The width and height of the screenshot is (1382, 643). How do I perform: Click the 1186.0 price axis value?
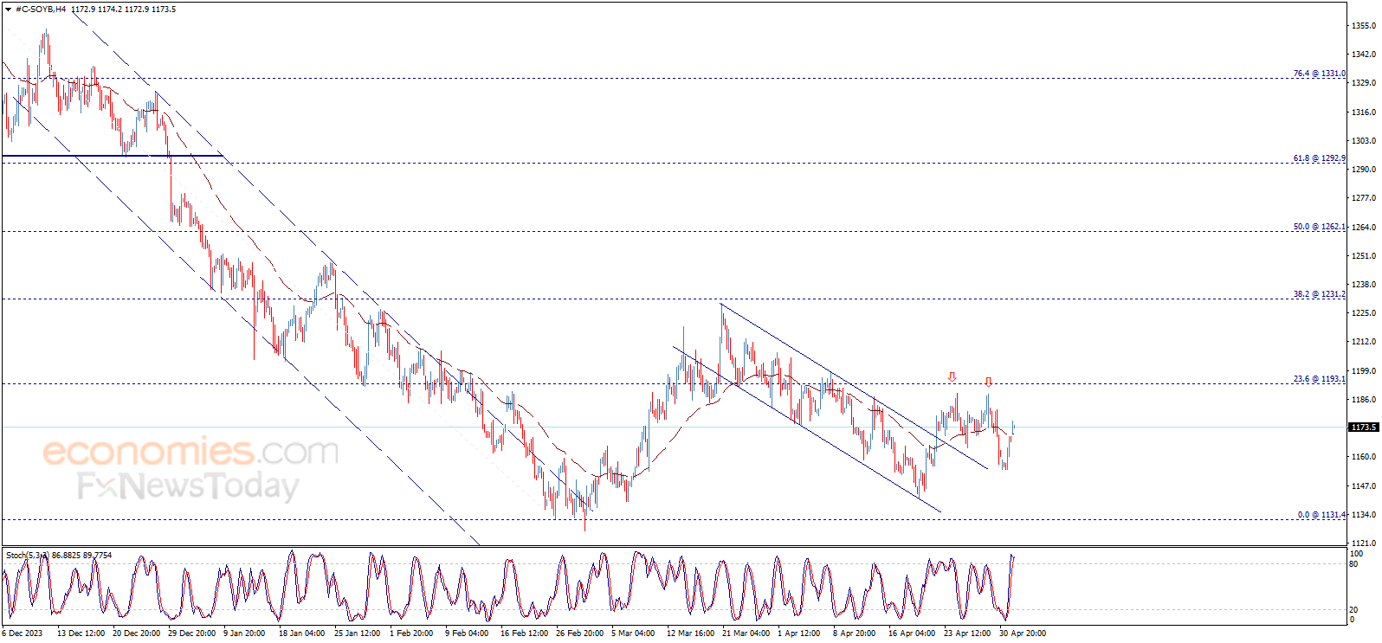pyautogui.click(x=1364, y=400)
